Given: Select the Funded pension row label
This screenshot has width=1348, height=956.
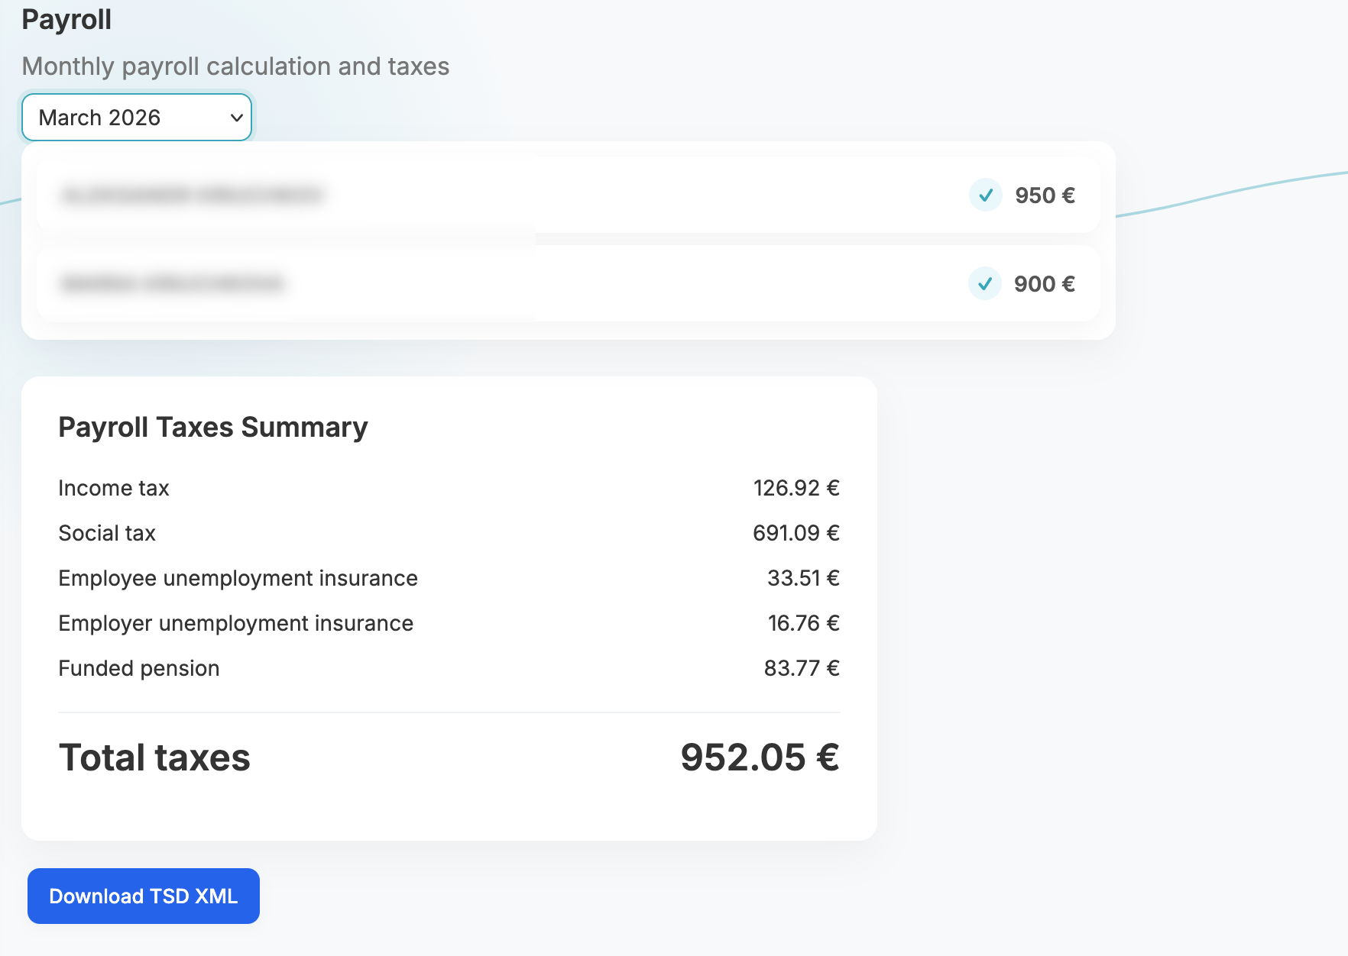Looking at the screenshot, I should tap(139, 668).
